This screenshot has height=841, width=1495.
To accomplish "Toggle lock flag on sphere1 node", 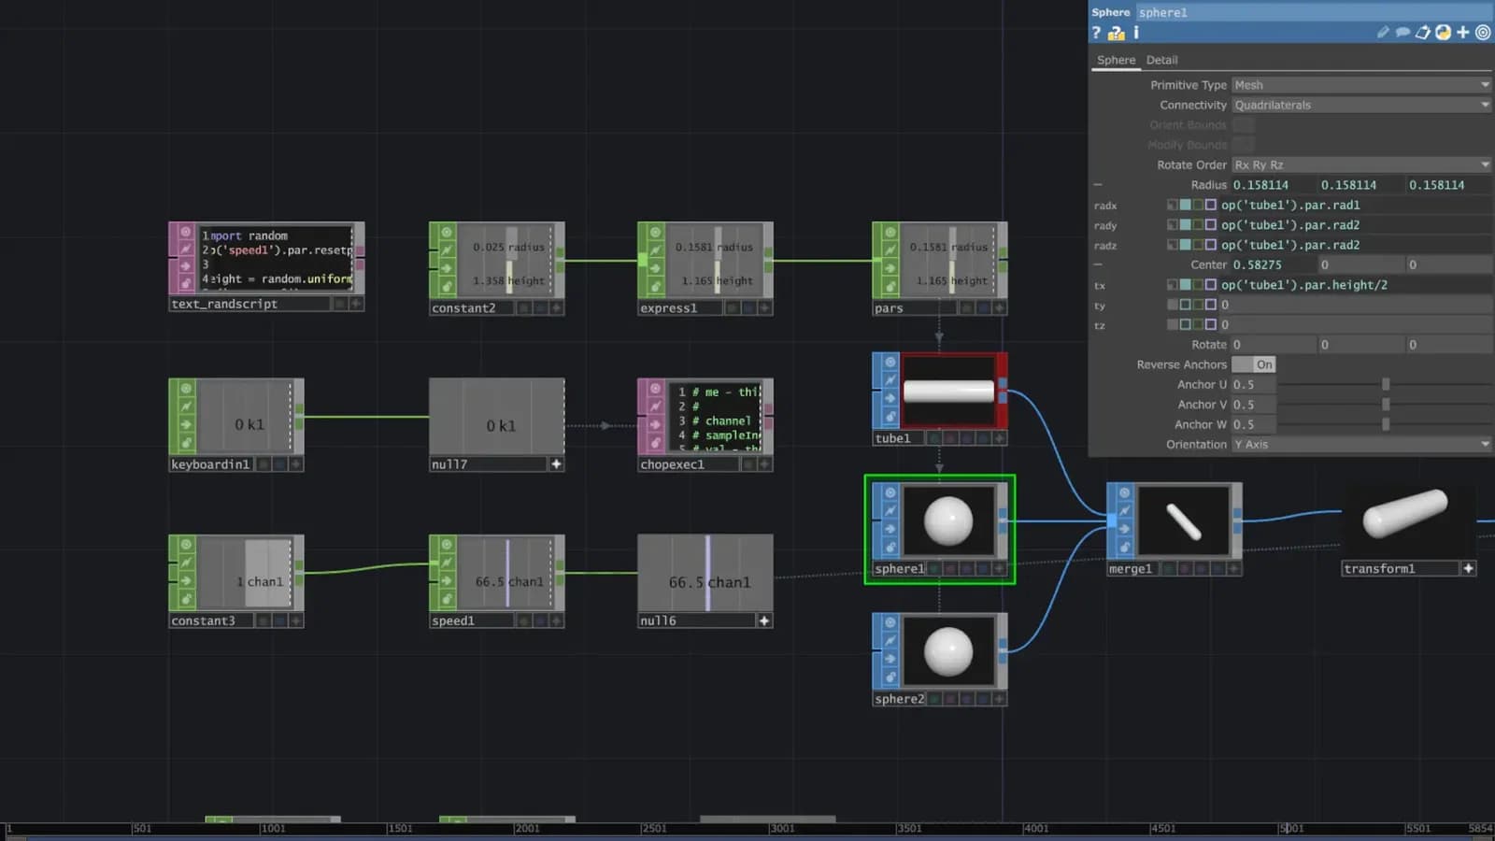I will tap(890, 547).
